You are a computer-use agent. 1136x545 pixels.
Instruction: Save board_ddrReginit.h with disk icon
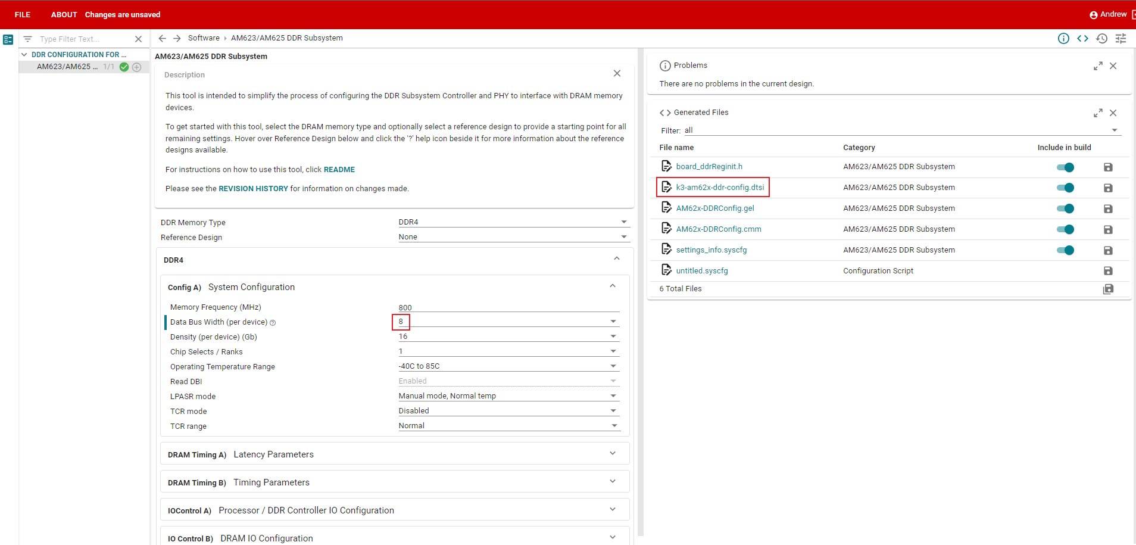1108,167
